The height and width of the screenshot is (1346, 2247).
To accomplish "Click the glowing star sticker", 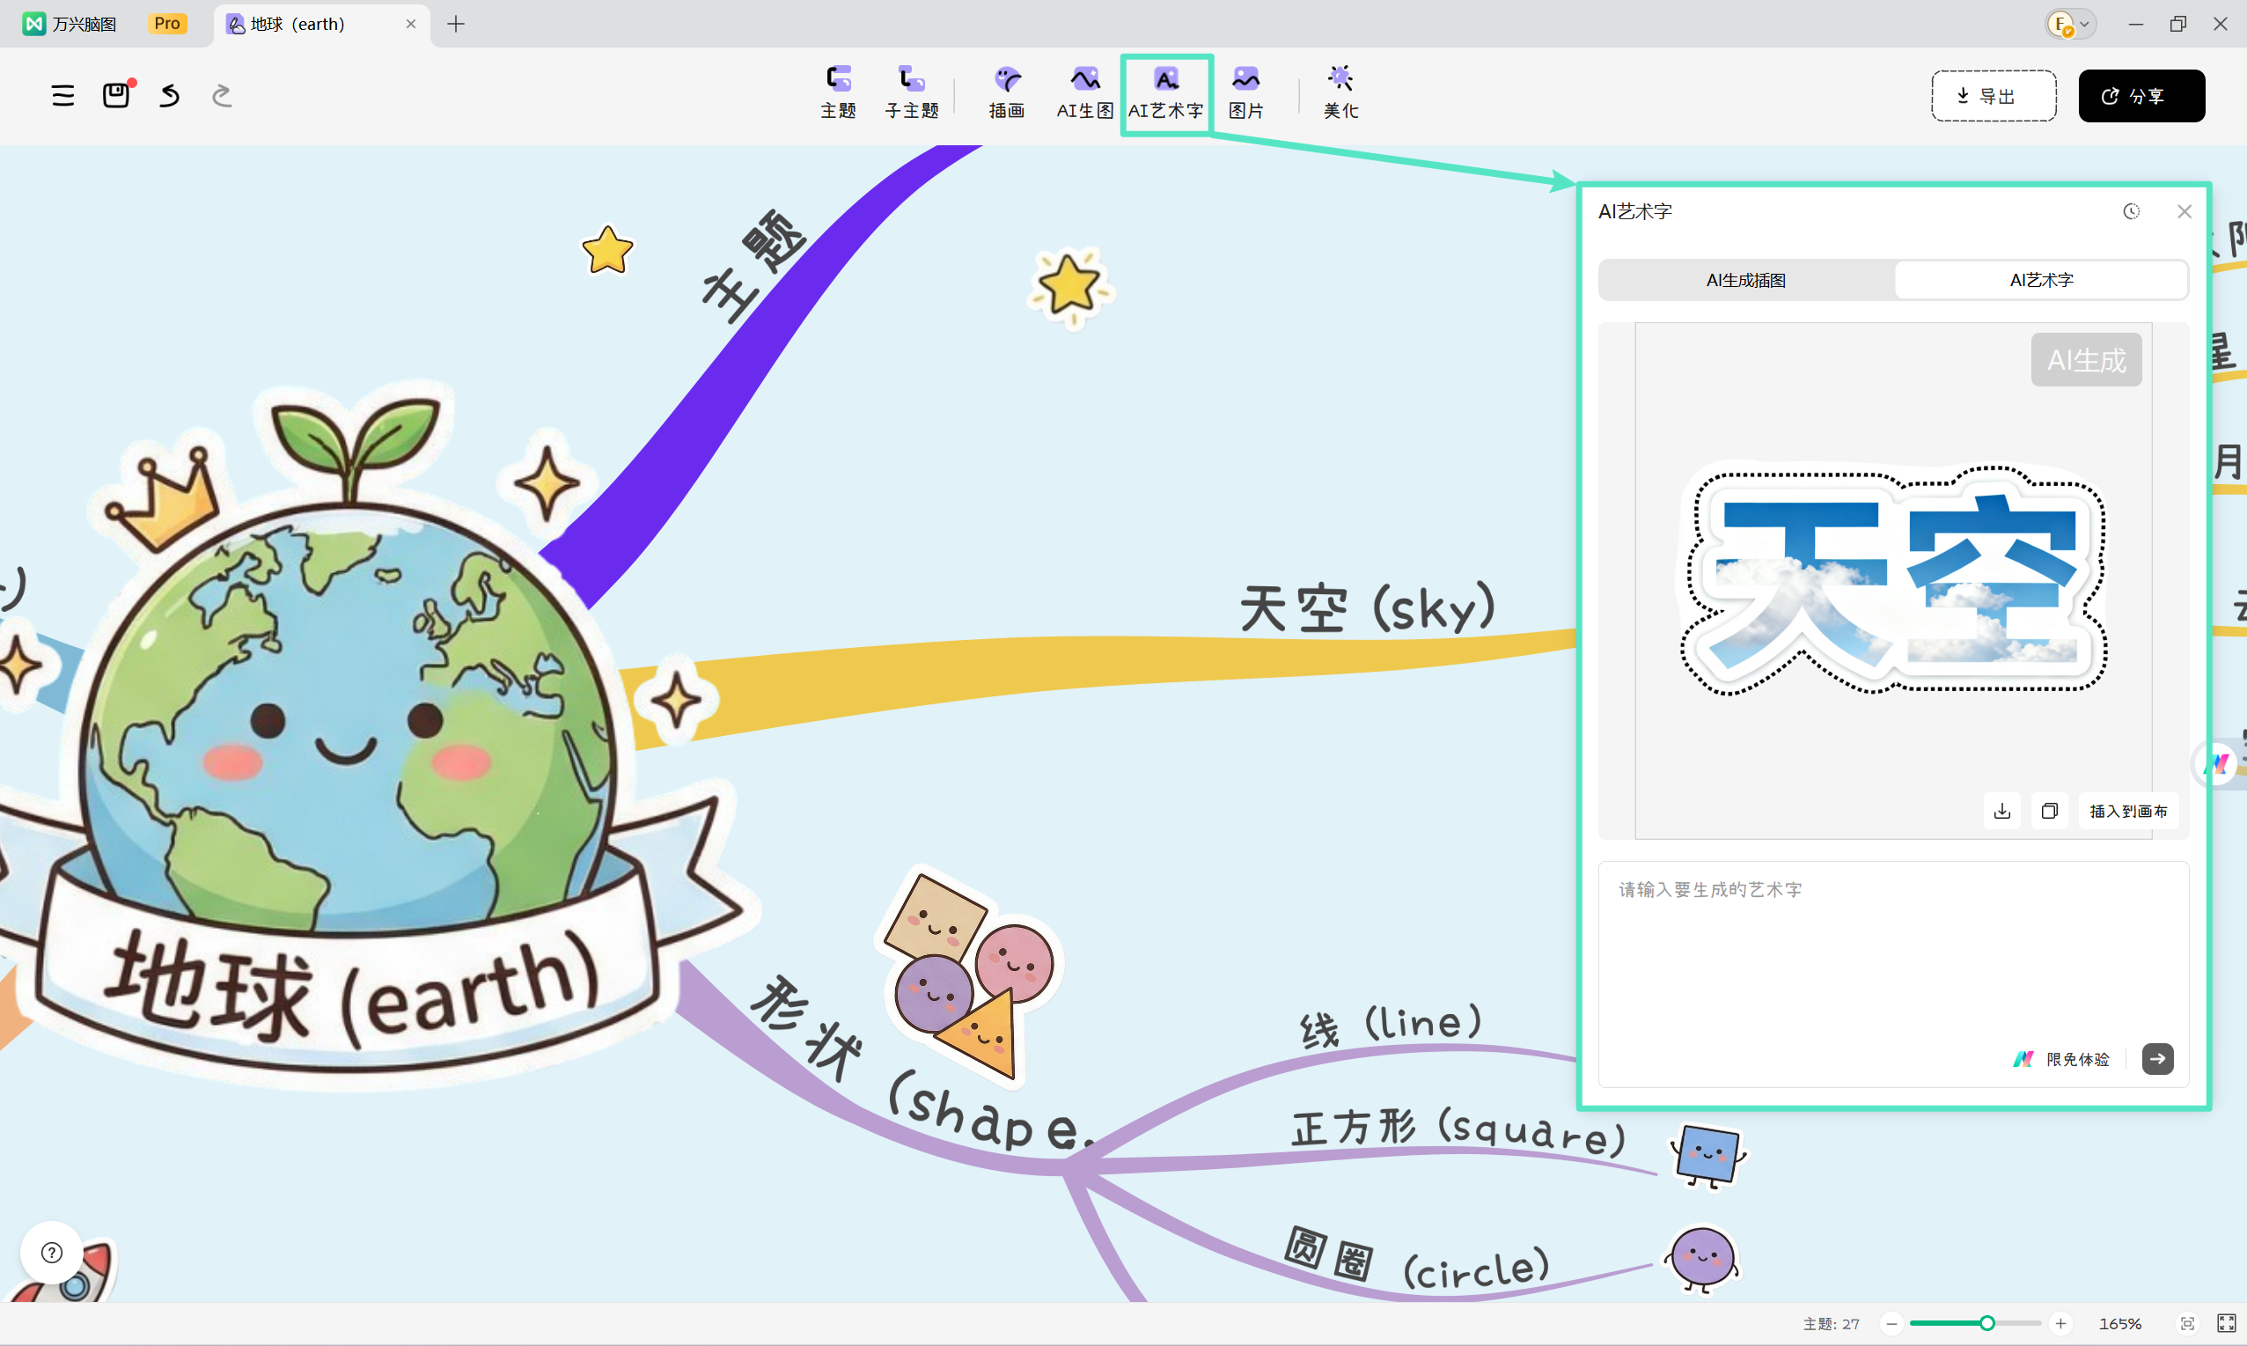I will coord(1072,287).
